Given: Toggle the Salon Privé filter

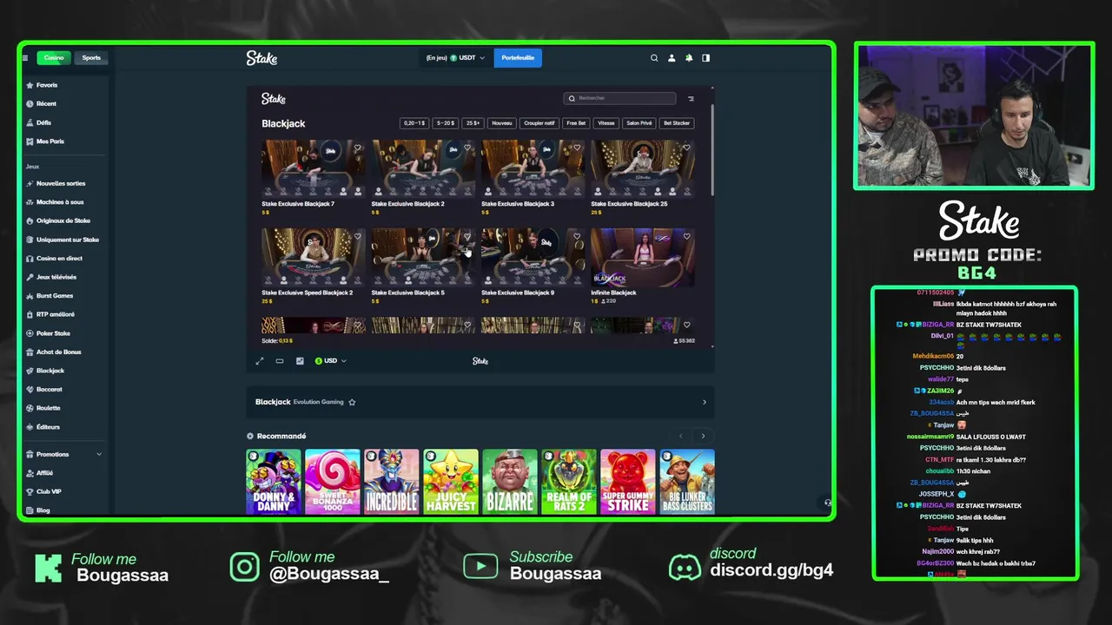Looking at the screenshot, I should coord(639,123).
